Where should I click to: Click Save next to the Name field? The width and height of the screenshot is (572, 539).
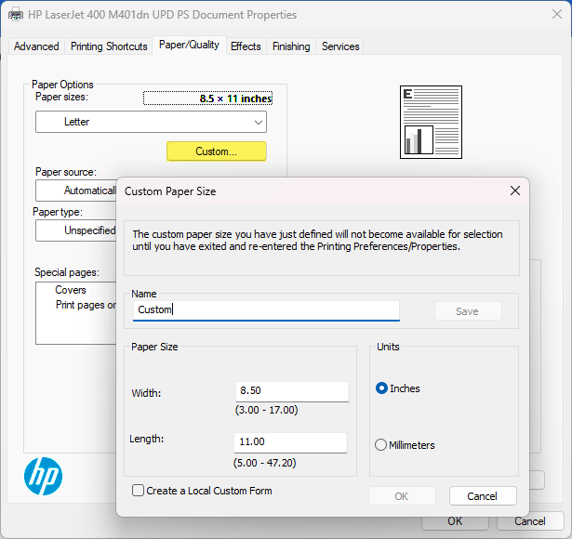468,311
